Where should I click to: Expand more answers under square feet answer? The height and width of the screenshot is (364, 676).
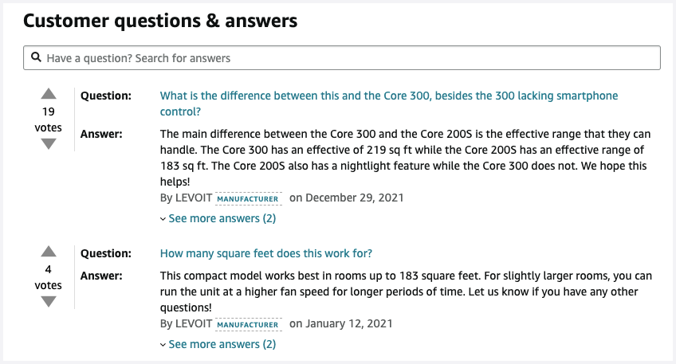[x=218, y=344]
